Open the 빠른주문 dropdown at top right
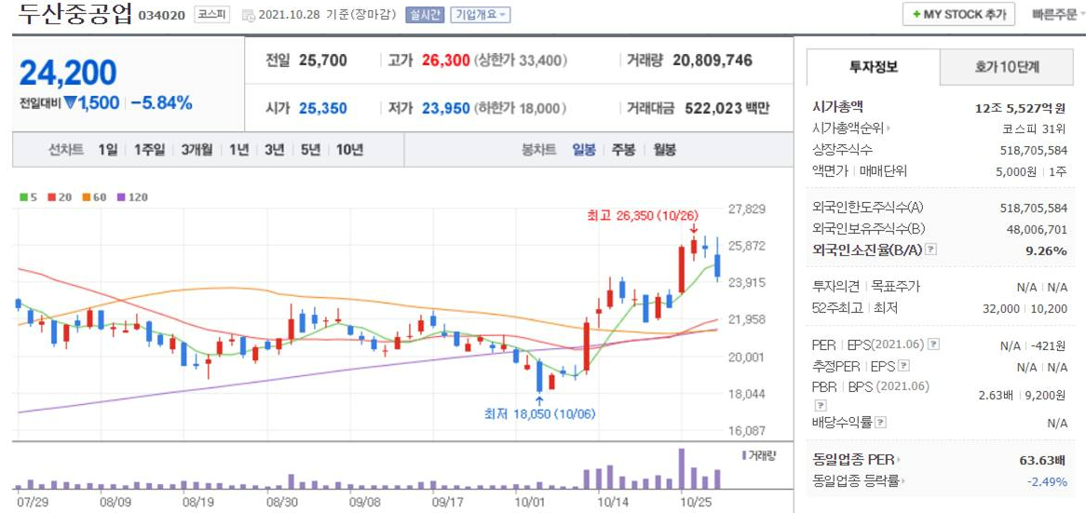 tap(1058, 15)
